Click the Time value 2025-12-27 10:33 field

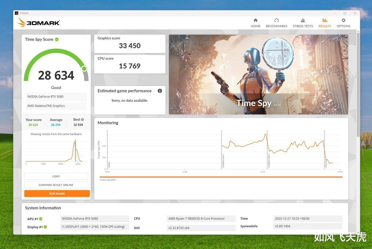(x=308, y=219)
